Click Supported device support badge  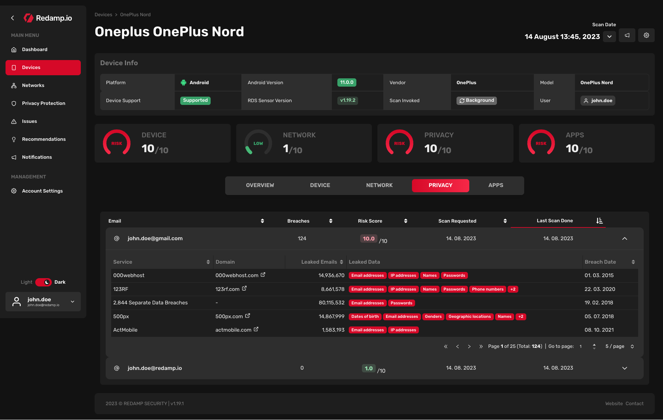click(x=195, y=101)
